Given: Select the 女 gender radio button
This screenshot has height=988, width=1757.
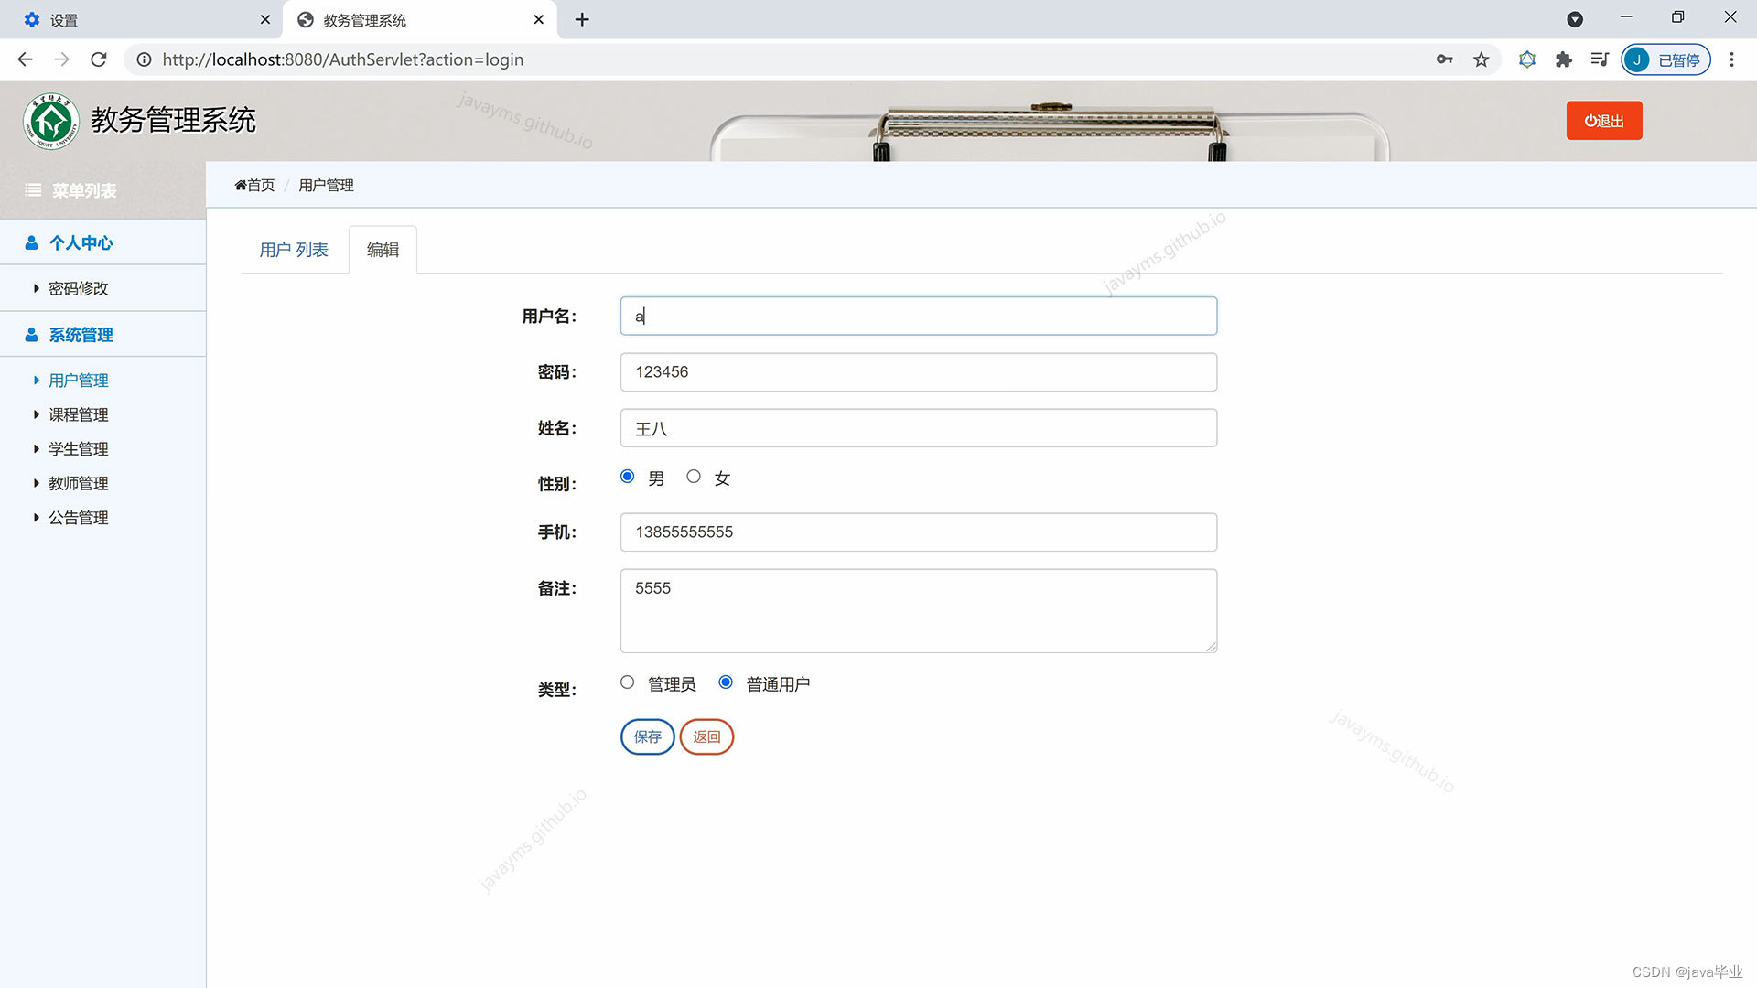Looking at the screenshot, I should coord(694,477).
